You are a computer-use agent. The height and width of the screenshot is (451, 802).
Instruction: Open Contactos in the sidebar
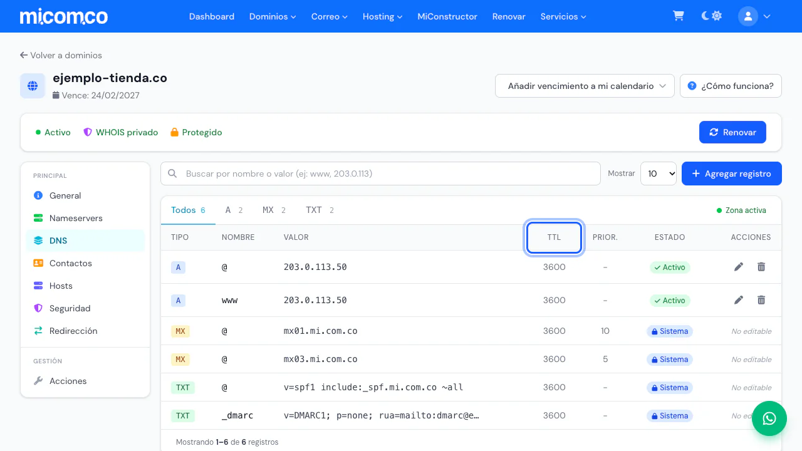pyautogui.click(x=85, y=263)
